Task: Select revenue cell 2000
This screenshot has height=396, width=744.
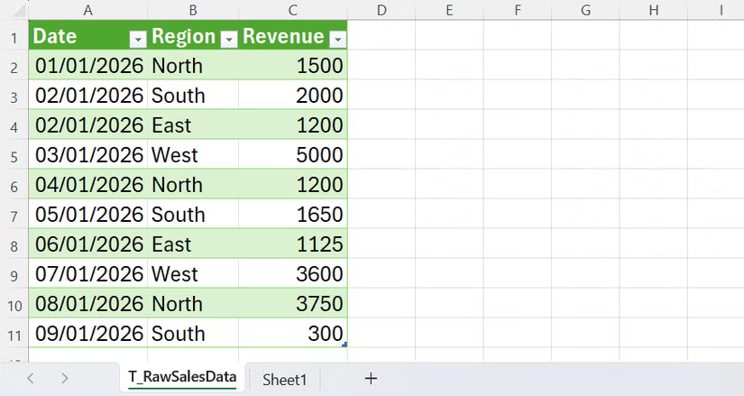Action: coord(293,95)
